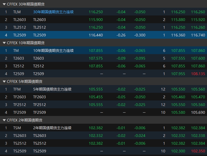Image resolution: width=207 pixels, height=156 pixels.
Task: Click ask price 105.690
Action: pos(198,112)
